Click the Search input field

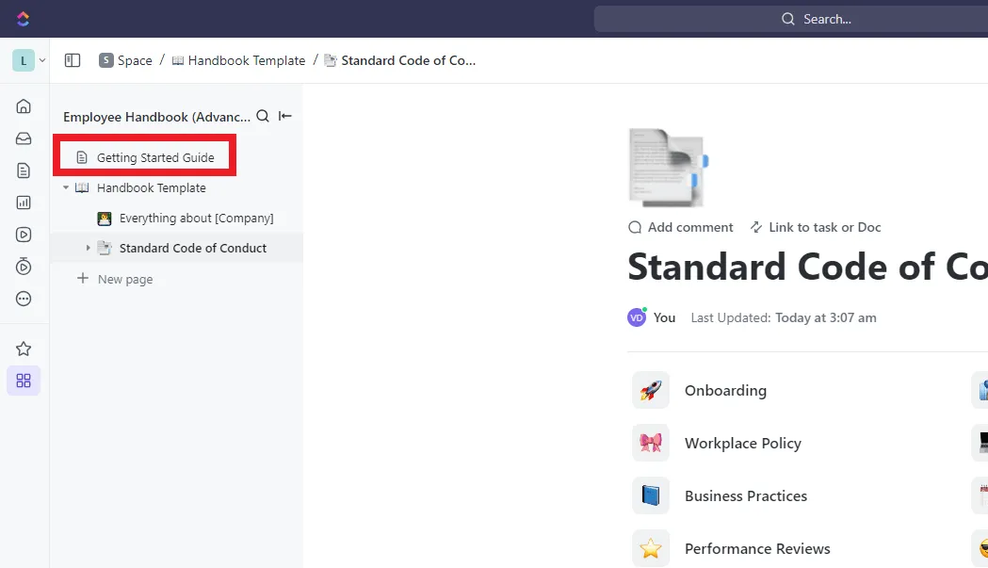791,19
